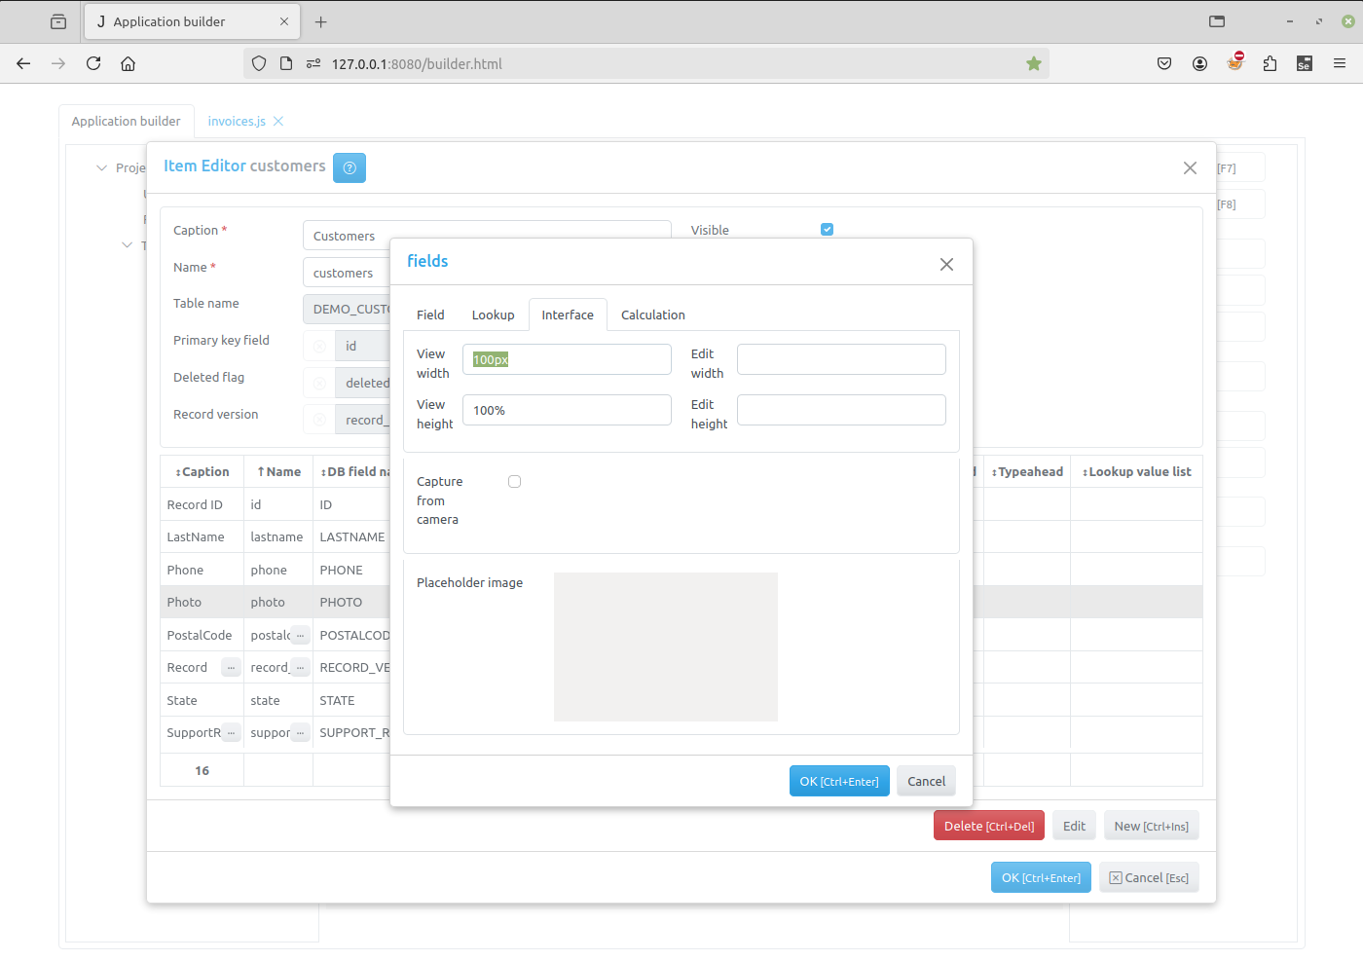
Task: Clear the Record version field via its x icon
Action: coord(319,419)
